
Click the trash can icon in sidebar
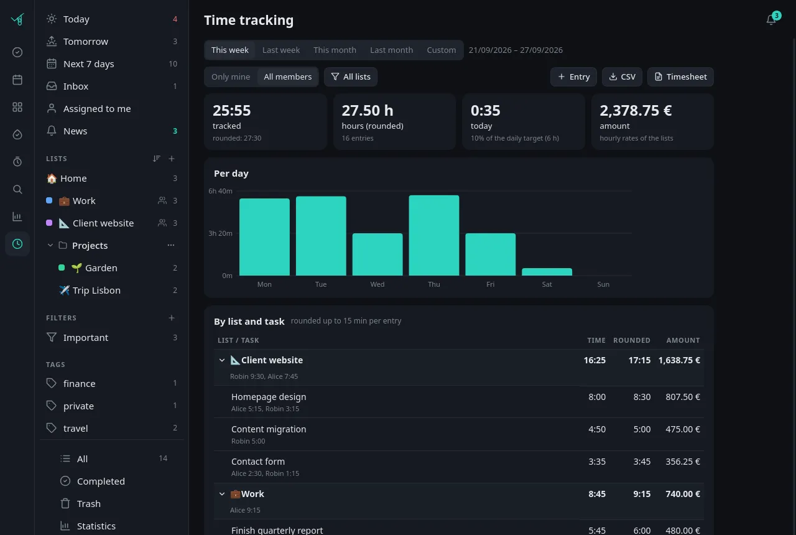[65, 503]
